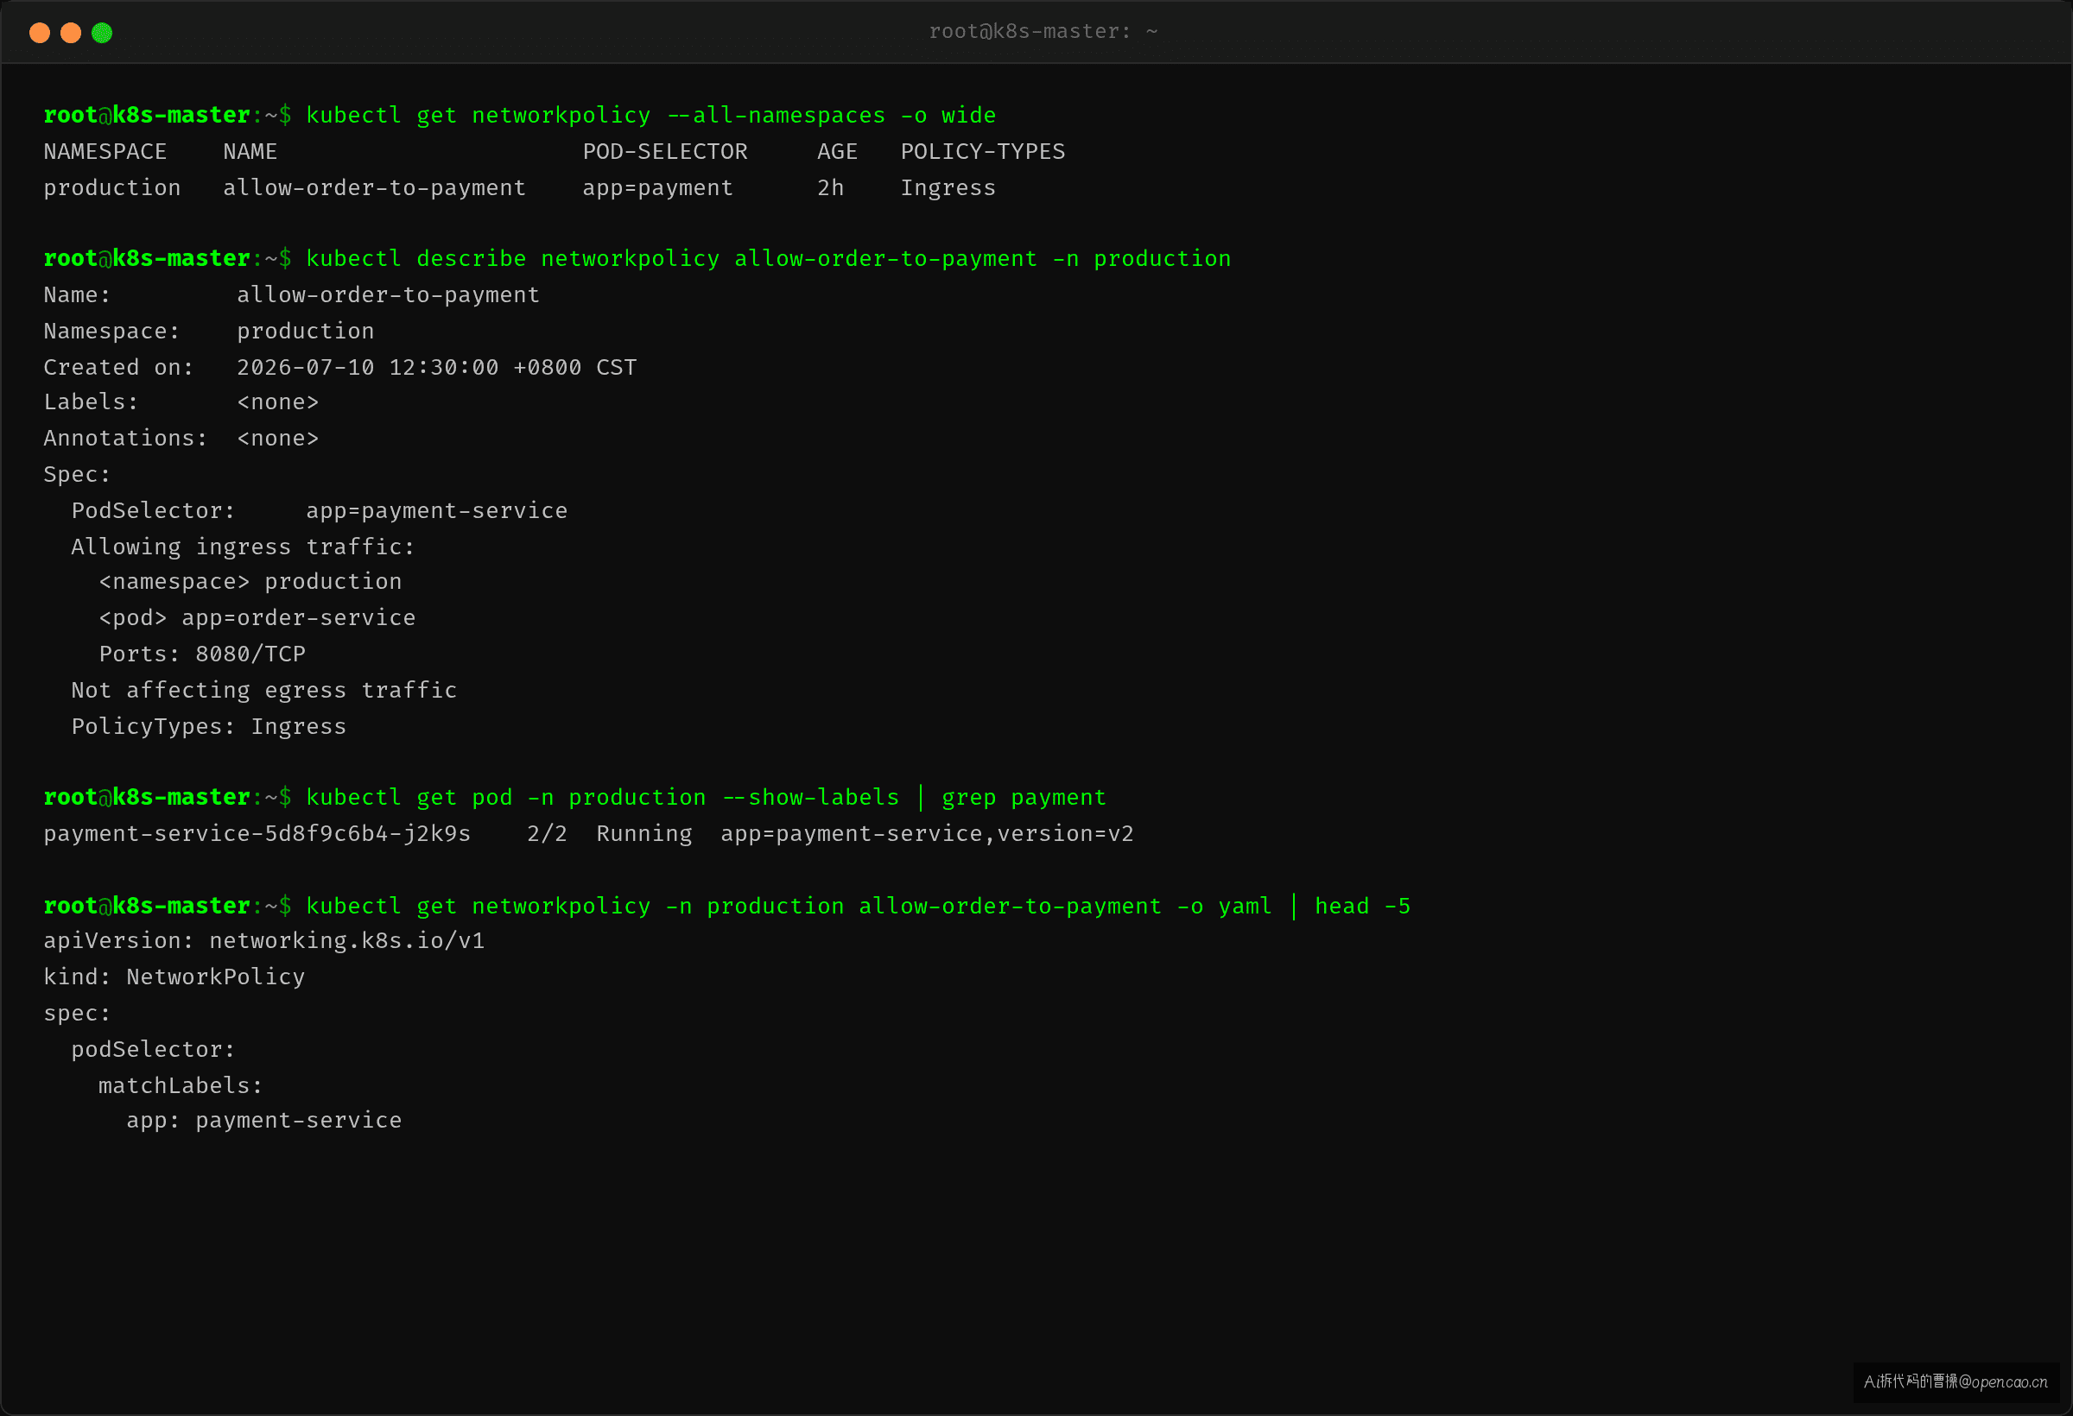Click labels 'app=payment-service,version=v2'

pyautogui.click(x=927, y=834)
